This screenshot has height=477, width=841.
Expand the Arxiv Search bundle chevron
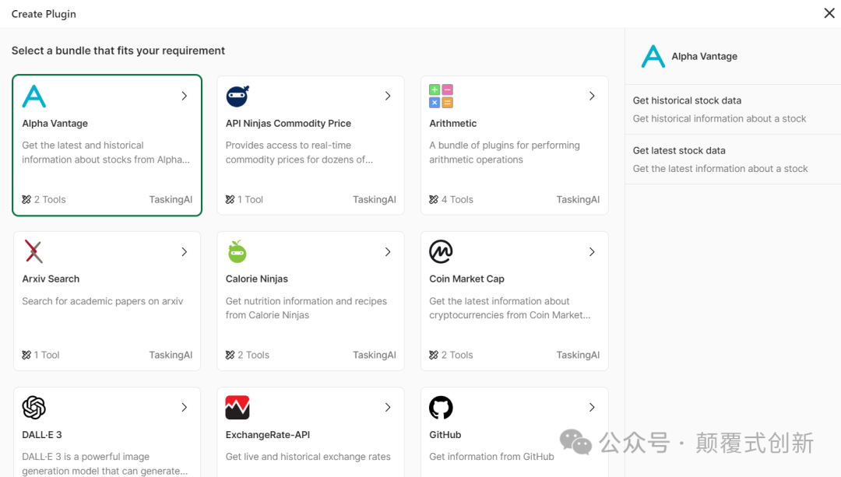tap(185, 252)
